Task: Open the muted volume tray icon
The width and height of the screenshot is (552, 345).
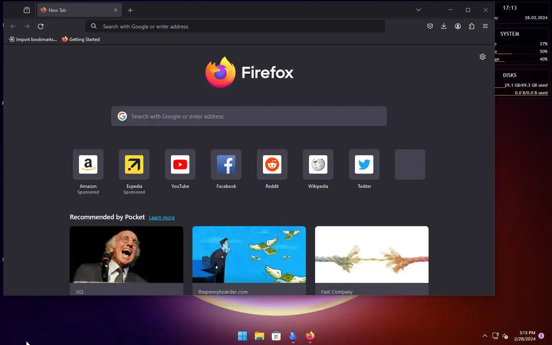Action: [x=505, y=336]
